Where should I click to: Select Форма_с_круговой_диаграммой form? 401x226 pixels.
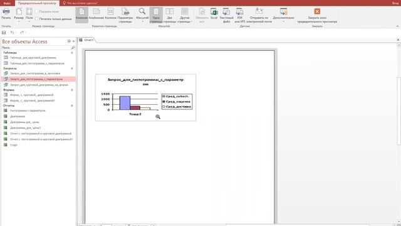point(38,95)
